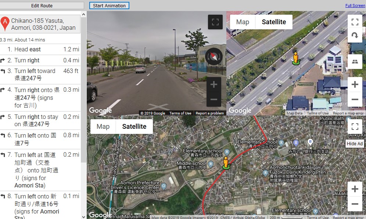Open the Full Screen link

[x=355, y=6]
